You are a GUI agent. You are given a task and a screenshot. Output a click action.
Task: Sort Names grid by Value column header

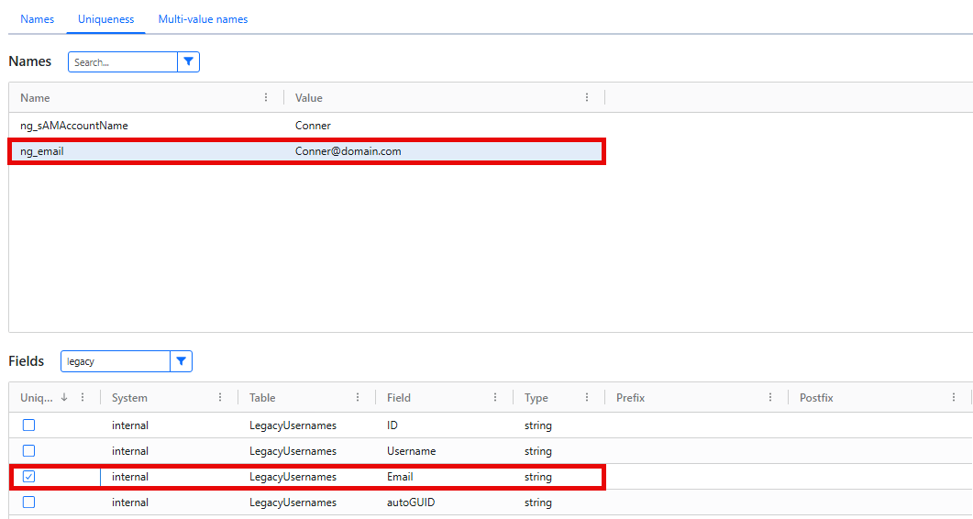tap(309, 98)
